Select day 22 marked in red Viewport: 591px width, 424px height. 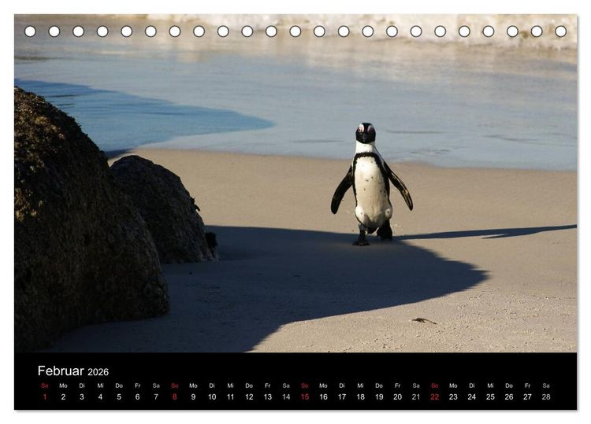point(434,396)
